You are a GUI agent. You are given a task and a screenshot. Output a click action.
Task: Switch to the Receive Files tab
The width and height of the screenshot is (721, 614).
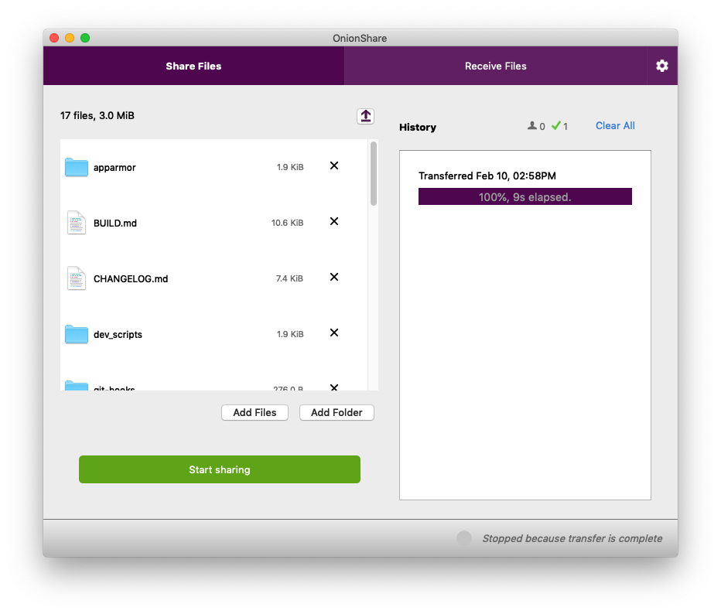coord(495,66)
